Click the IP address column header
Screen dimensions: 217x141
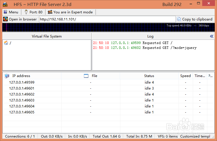(32, 76)
